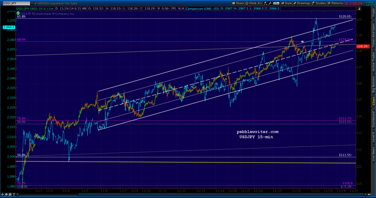Click the 11/24 date label on time axis
The height and width of the screenshot is (198, 376).
[x=341, y=191]
